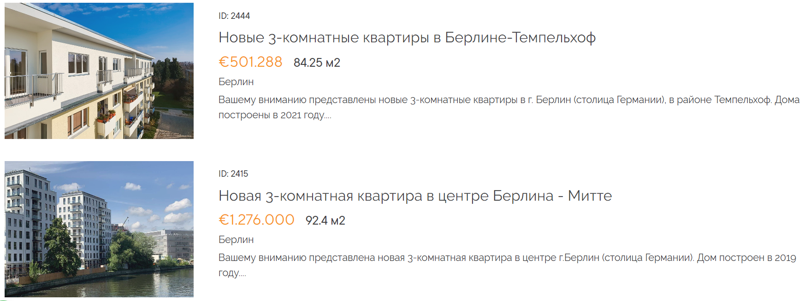Click the area value '84.25 м2' on the Tempelhof listing
810x301 pixels.
click(317, 62)
